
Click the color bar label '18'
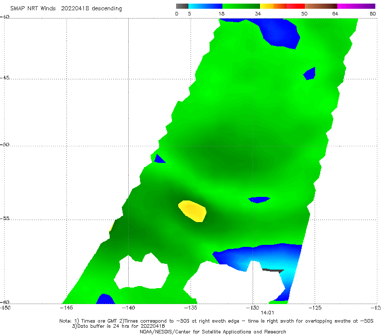pos(221,13)
